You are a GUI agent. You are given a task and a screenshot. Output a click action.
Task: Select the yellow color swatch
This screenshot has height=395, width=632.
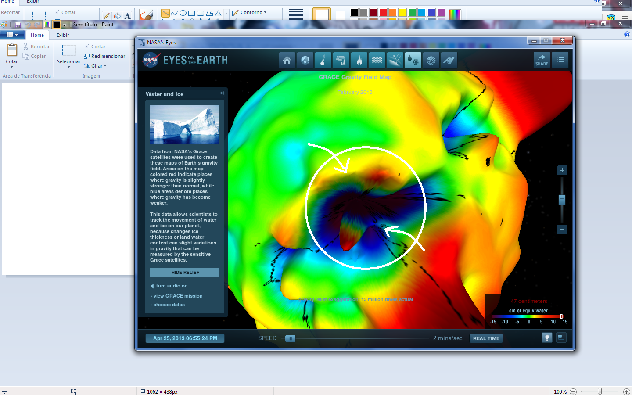(402, 12)
